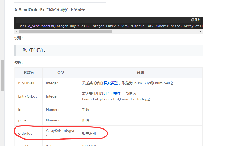Click the page's vertical scrollbar thumb at left
The image size is (226, 146).
pos(2,75)
